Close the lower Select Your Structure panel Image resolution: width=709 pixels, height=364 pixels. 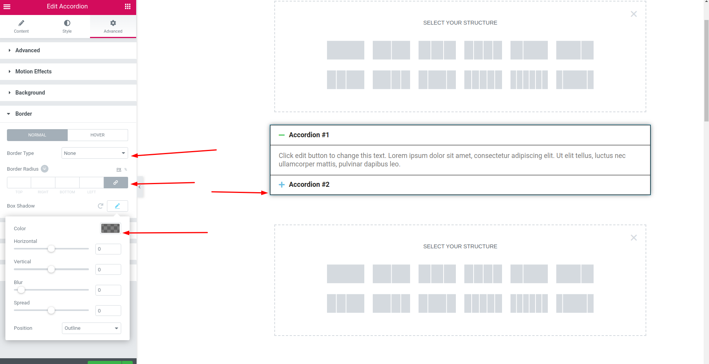[x=634, y=238]
